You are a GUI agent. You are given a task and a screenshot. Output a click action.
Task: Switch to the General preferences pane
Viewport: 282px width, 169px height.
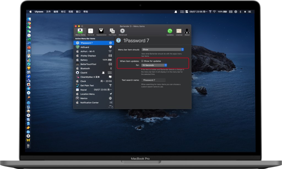click(91, 32)
